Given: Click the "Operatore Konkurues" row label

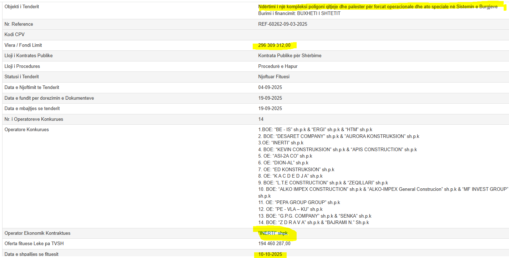Looking at the screenshot, I should pyautogui.click(x=27, y=130).
